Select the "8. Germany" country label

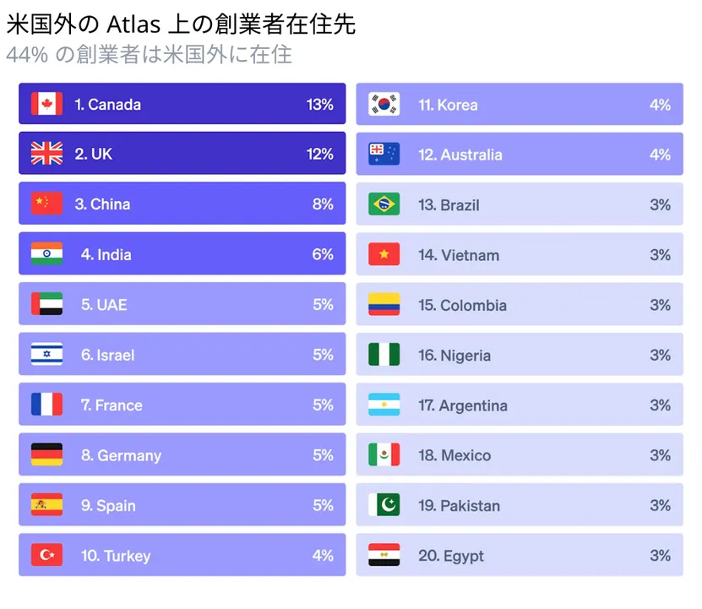pos(121,455)
